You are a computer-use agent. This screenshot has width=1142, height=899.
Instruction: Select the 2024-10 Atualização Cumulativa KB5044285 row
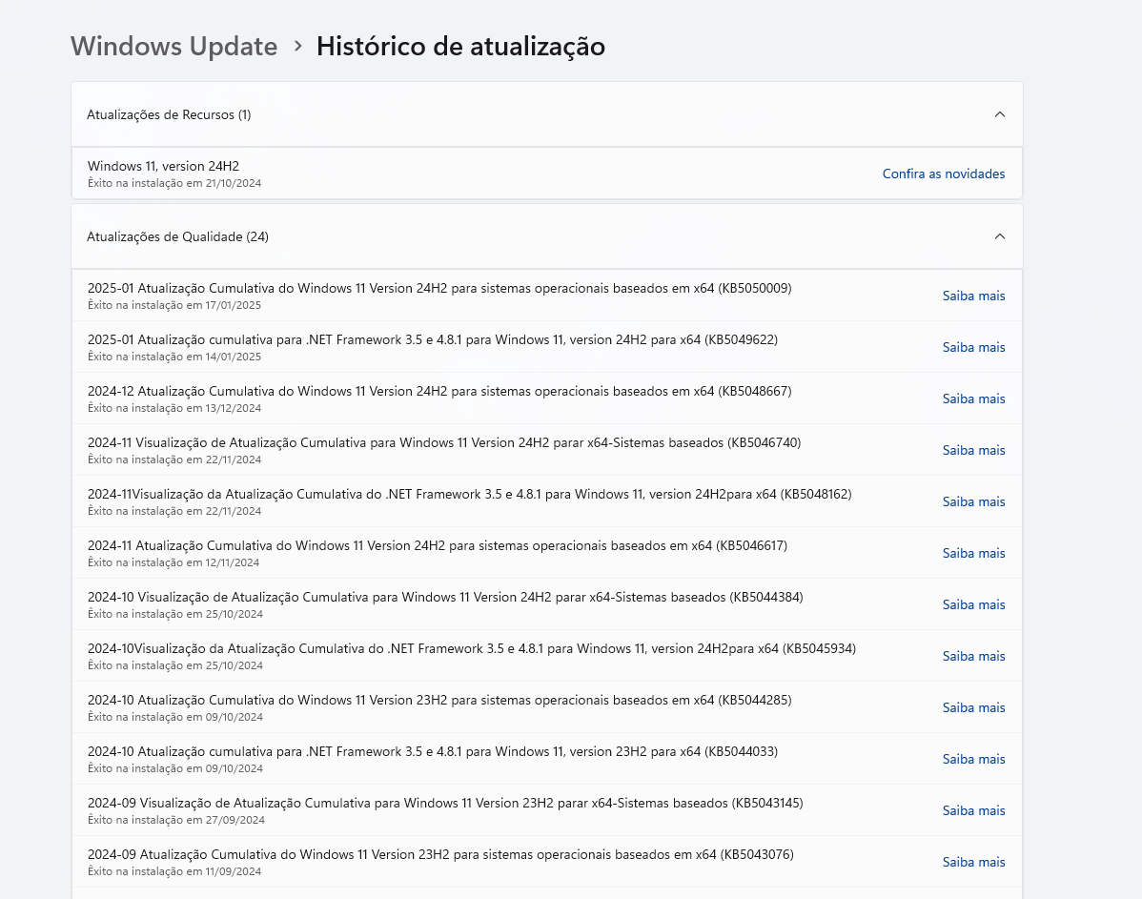547,707
